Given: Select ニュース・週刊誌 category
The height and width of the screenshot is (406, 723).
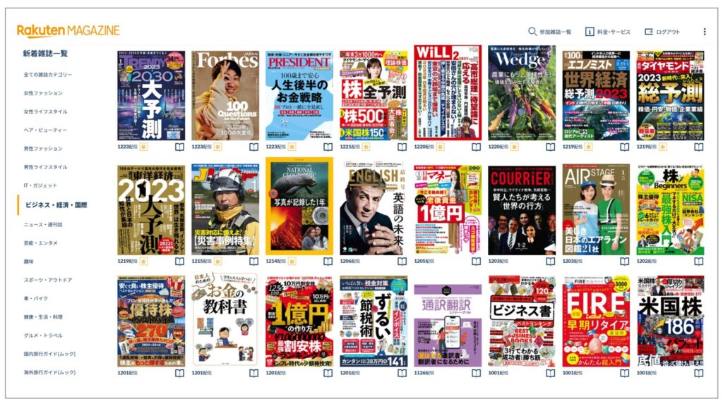Looking at the screenshot, I should (43, 225).
